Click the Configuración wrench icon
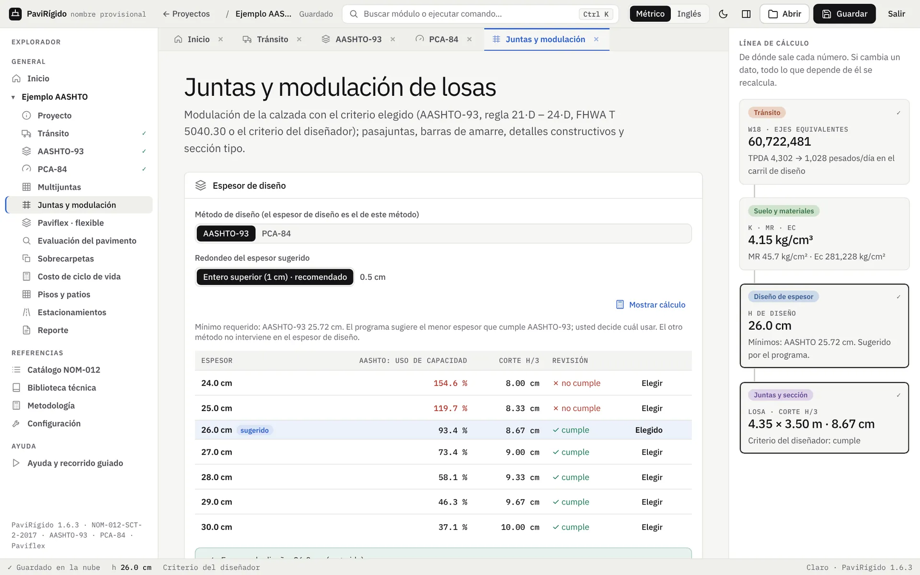The height and width of the screenshot is (575, 920). pos(16,424)
